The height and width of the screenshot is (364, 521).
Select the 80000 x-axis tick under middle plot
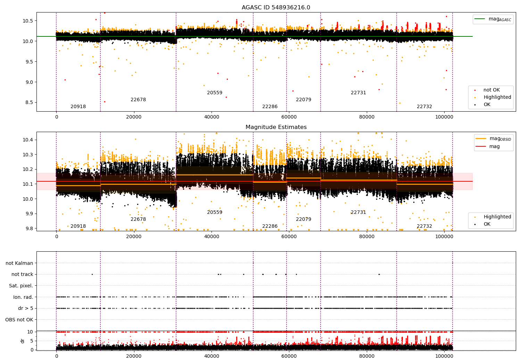pyautogui.click(x=367, y=236)
